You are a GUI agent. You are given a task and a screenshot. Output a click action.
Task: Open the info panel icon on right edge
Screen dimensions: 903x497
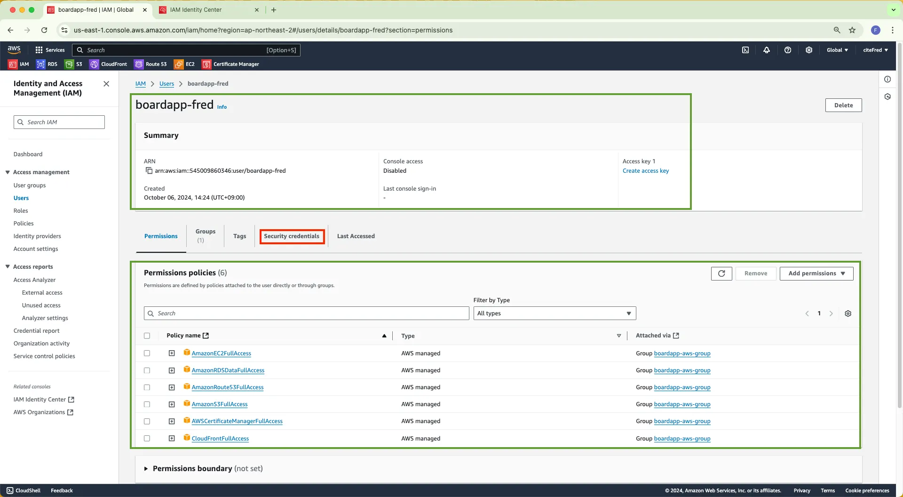887,79
